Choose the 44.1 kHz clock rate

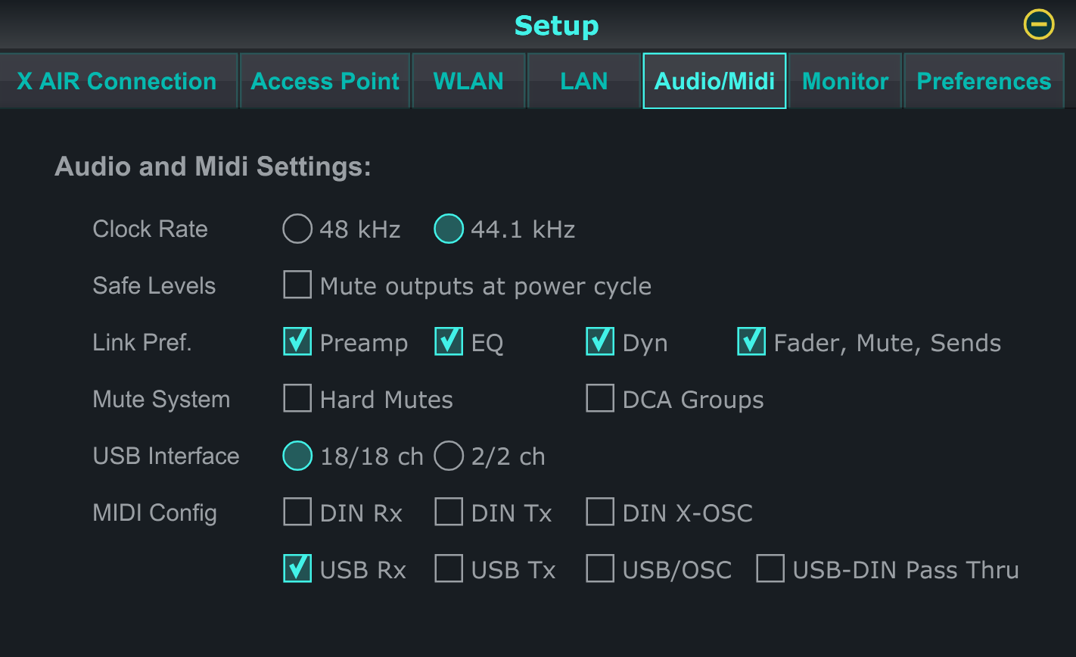pyautogui.click(x=449, y=229)
